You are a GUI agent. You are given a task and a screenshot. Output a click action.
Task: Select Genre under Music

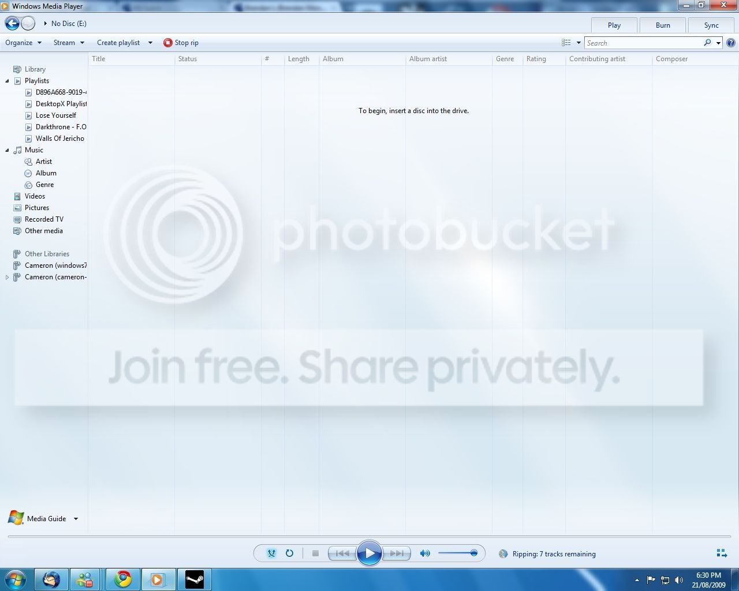39,185
